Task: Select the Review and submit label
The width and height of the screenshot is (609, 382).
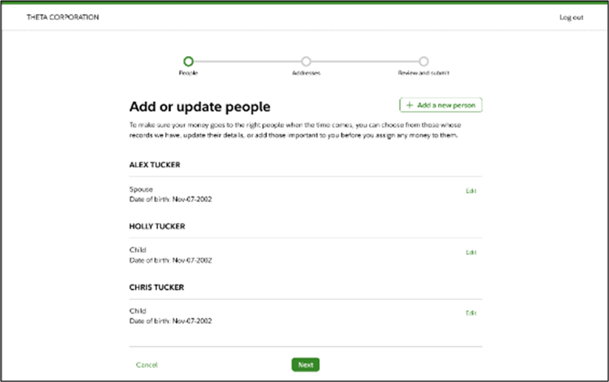Action: tap(424, 73)
